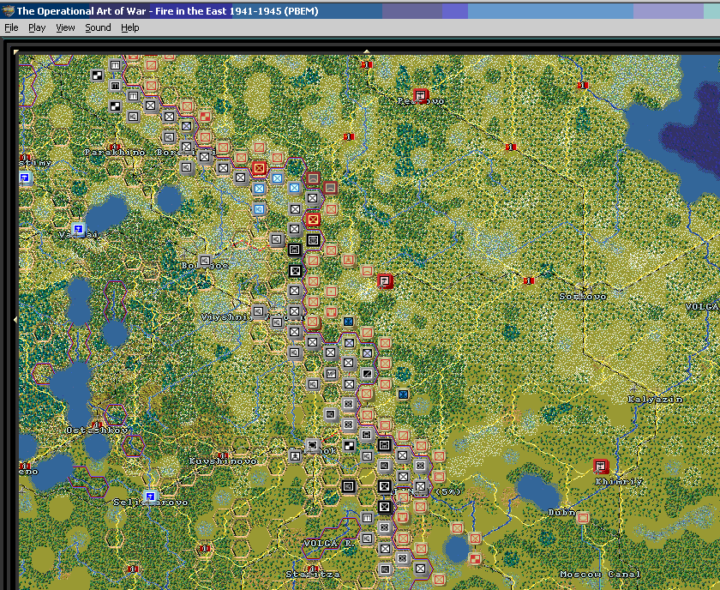This screenshot has width=720, height=590.
Task: Click the Kalyazin town label
Action: [655, 400]
